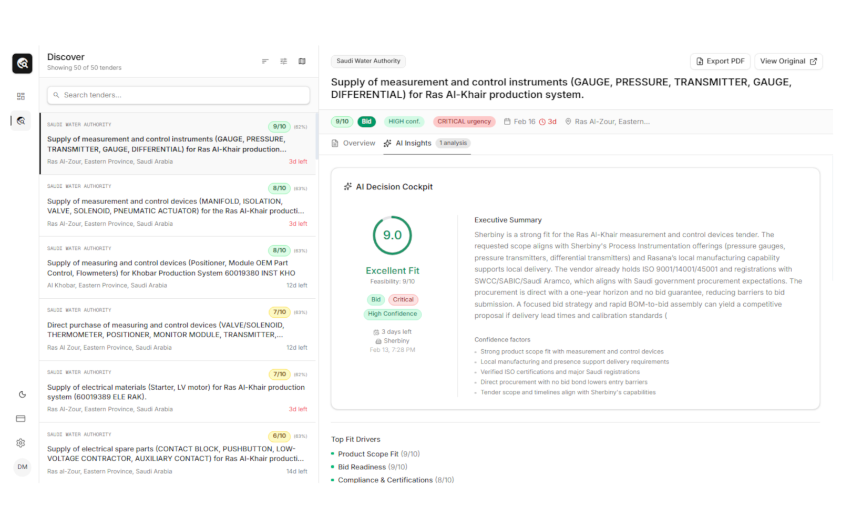Click the Search tenders input field
Image resolution: width=841 pixels, height=526 pixels.
coord(178,95)
